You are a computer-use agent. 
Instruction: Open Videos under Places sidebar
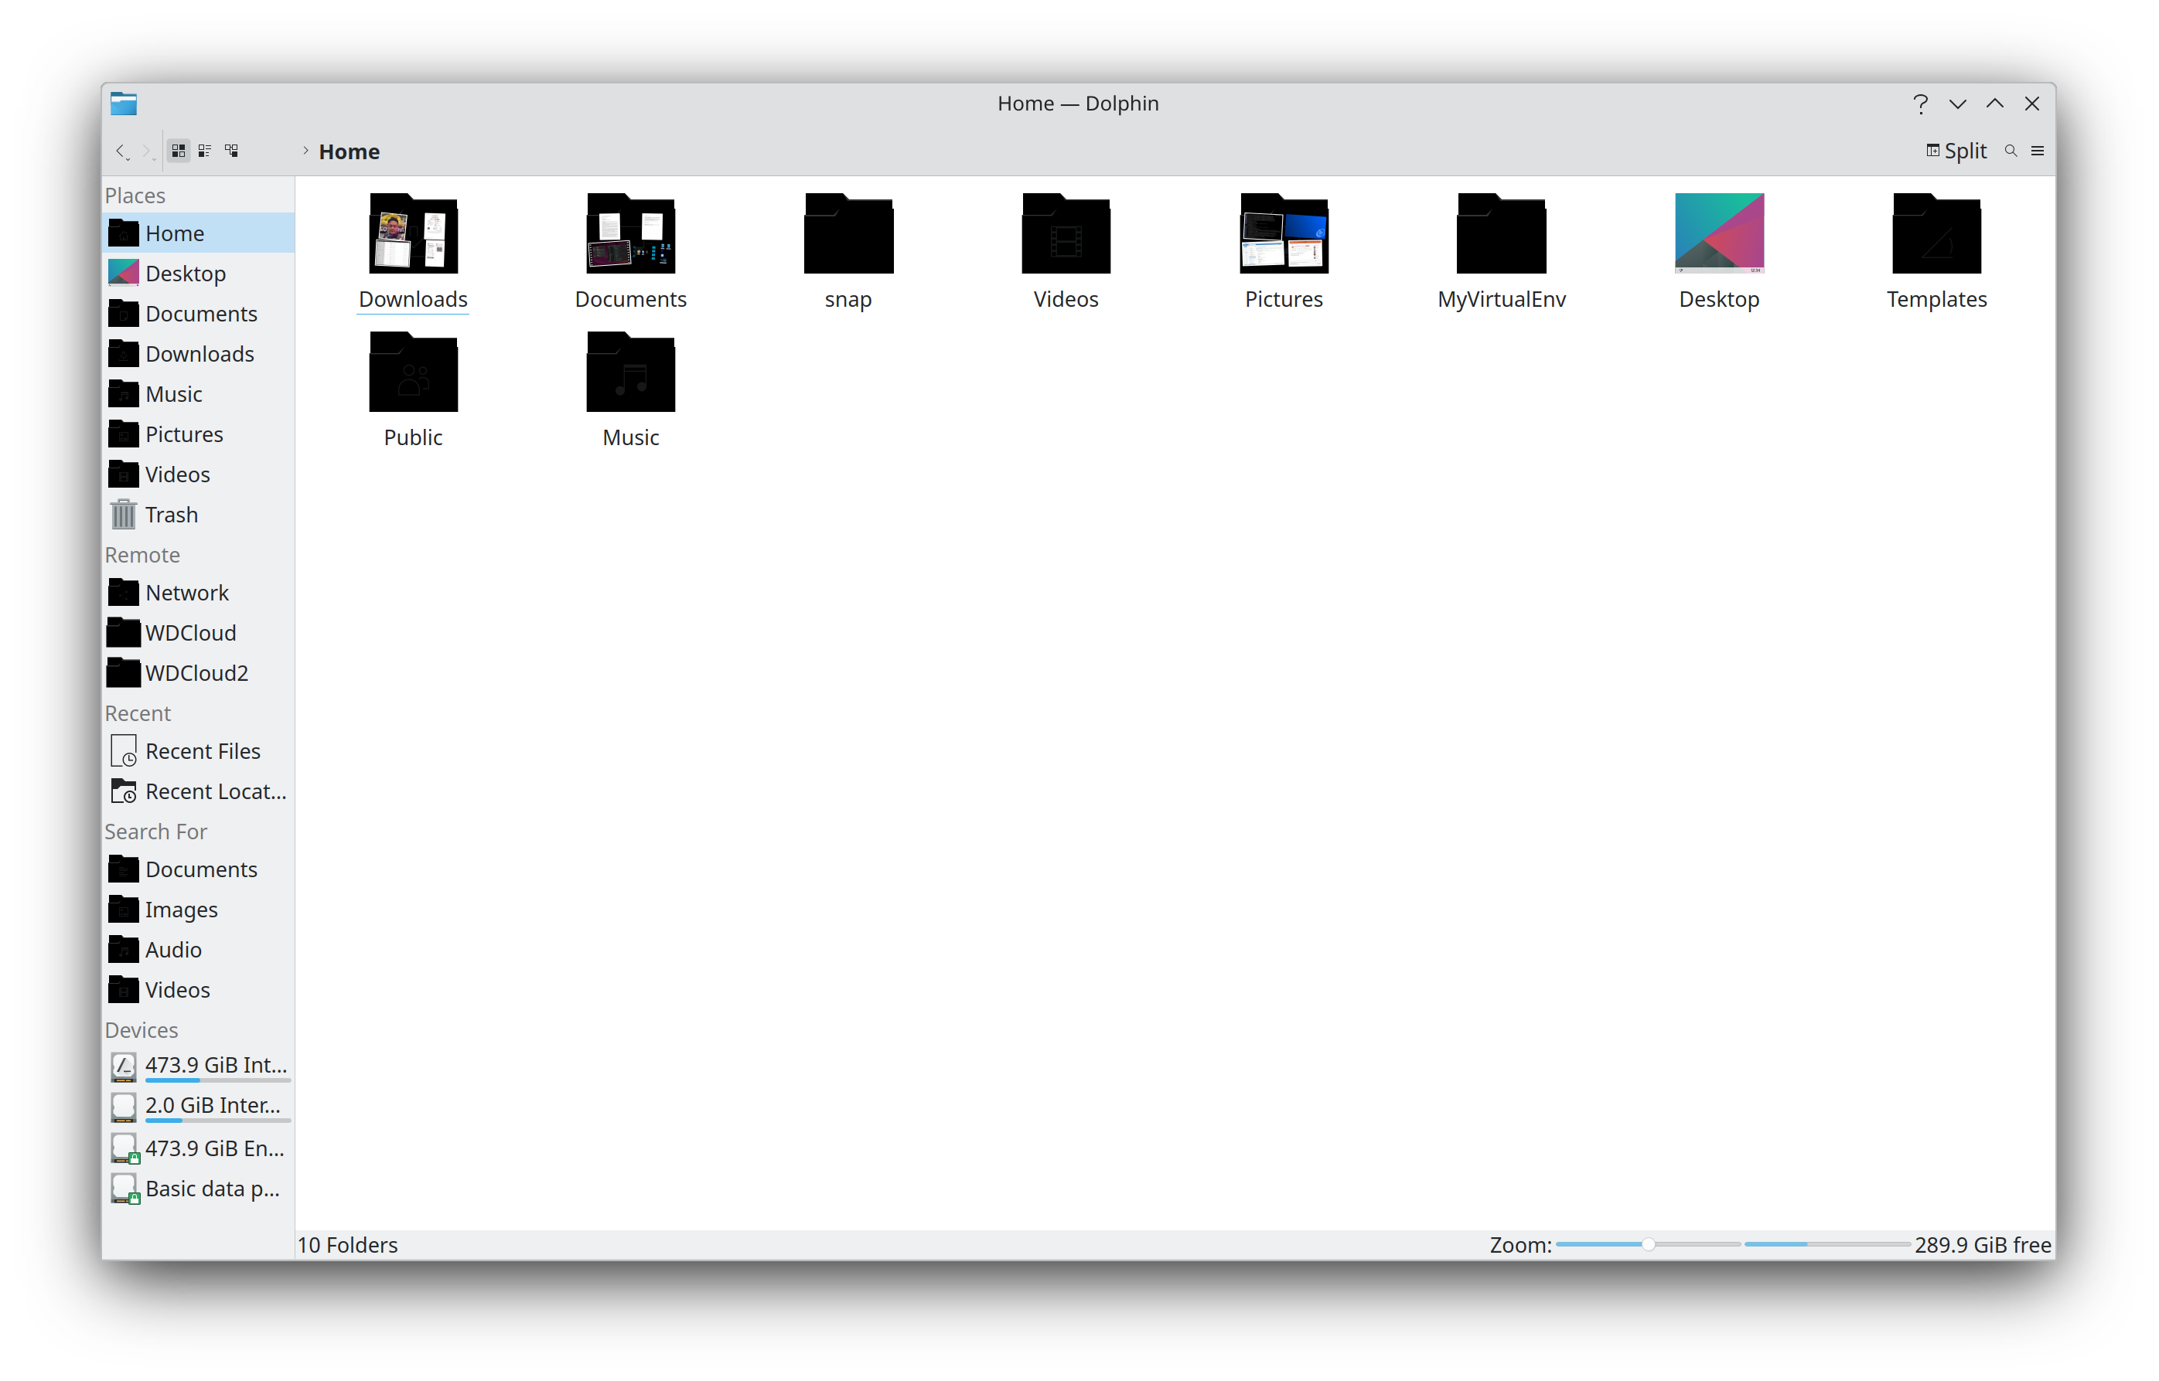coord(198,475)
